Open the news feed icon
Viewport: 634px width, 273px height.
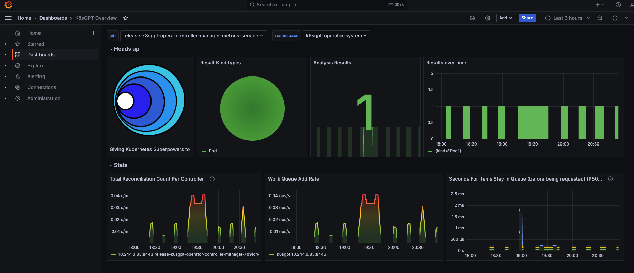coord(631,5)
